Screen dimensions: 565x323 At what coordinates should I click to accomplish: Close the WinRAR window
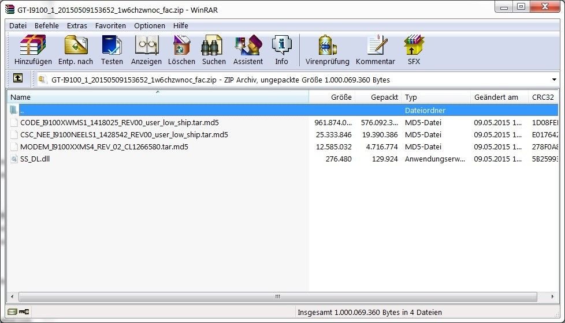[545, 7]
